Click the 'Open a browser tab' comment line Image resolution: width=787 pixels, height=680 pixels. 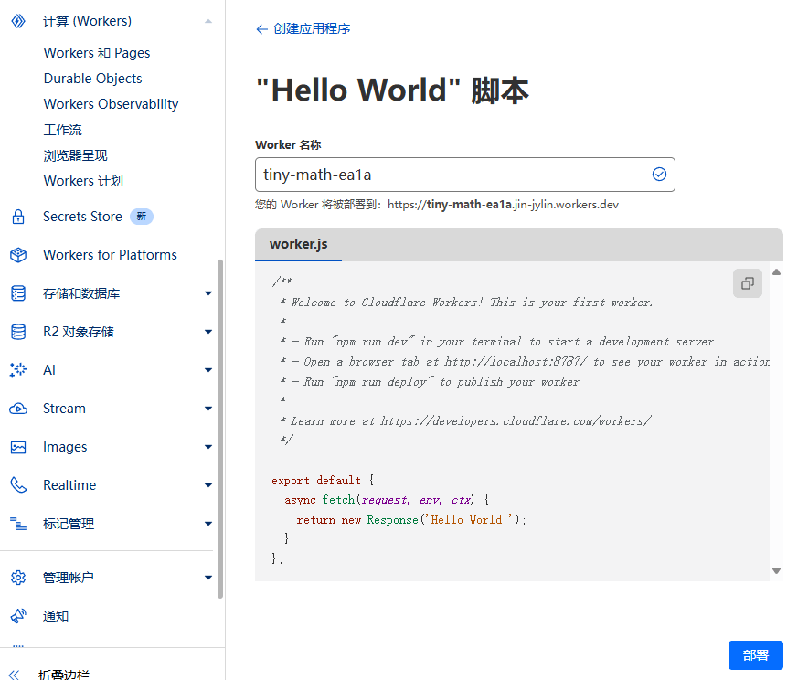pyautogui.click(x=524, y=362)
